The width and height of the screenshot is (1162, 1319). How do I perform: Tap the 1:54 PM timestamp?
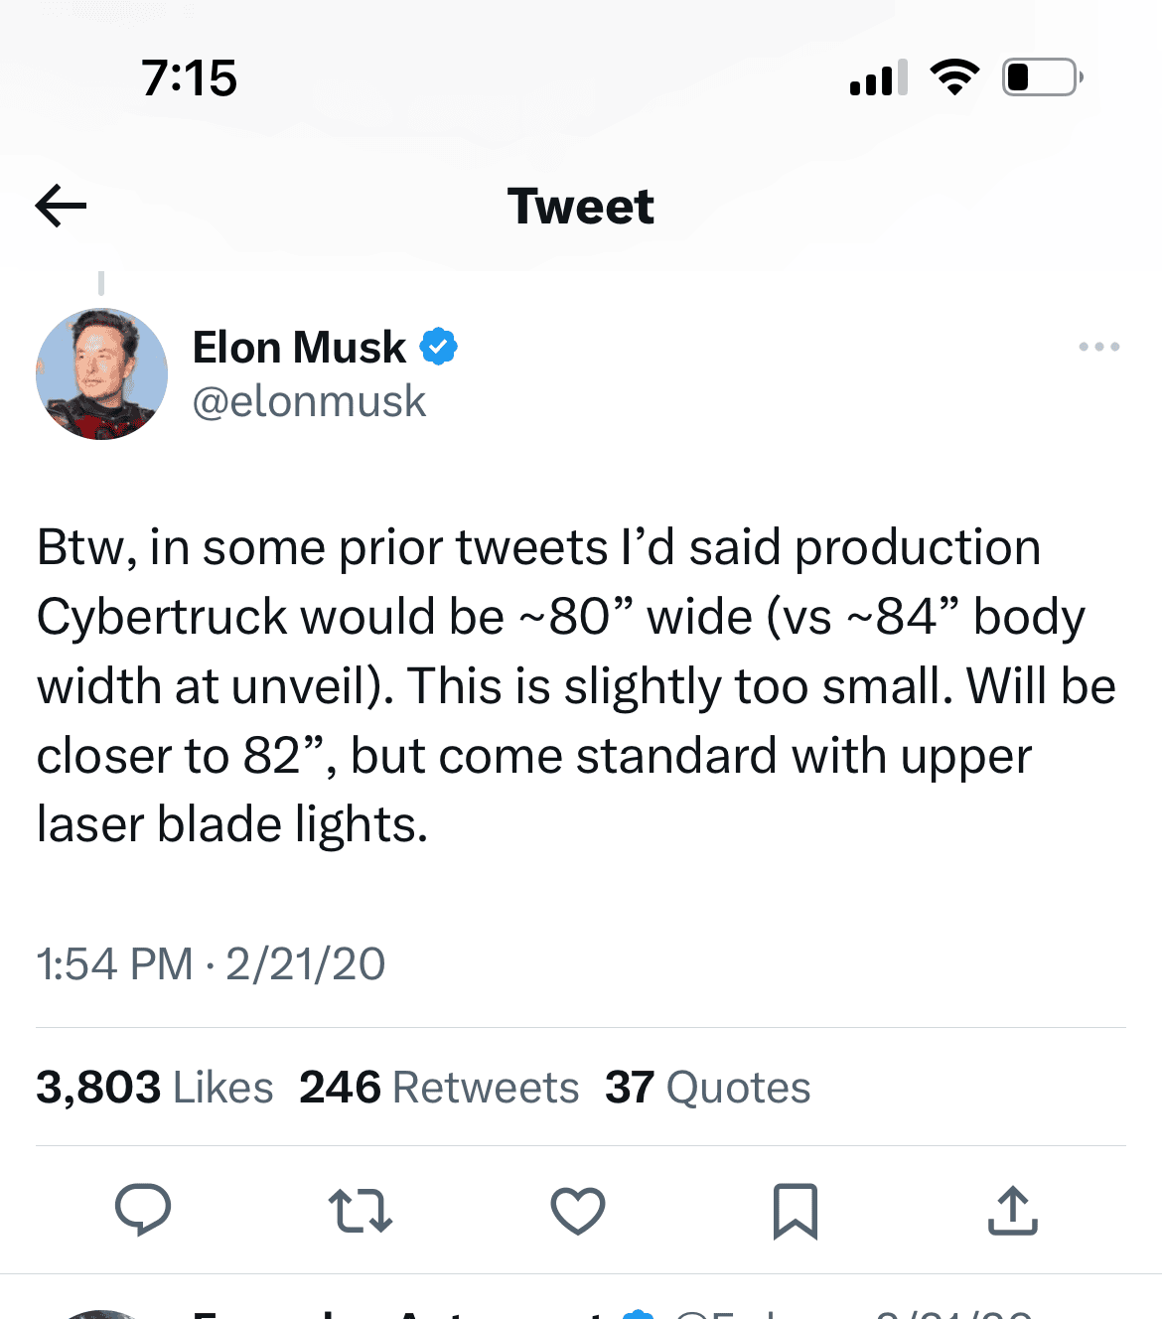click(x=114, y=964)
